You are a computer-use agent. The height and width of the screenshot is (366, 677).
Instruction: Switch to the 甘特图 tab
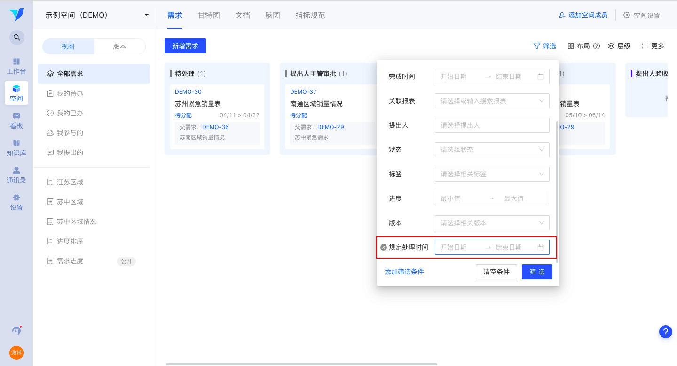coord(208,15)
